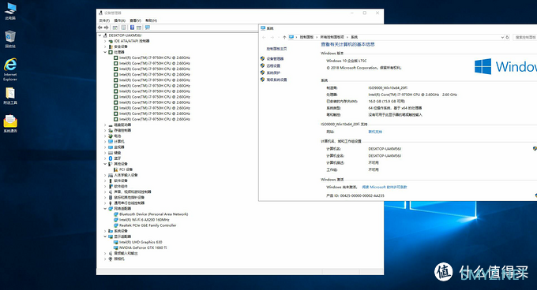Expand the 照相机 (Cameras) category
Image resolution: width=537 pixels, height=290 pixels.
[105, 258]
